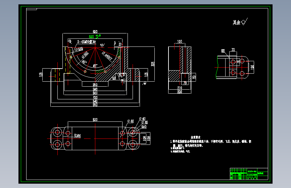291x188 pixels.
Task: Click the R5 radius label
Action: pyautogui.click(x=223, y=51)
